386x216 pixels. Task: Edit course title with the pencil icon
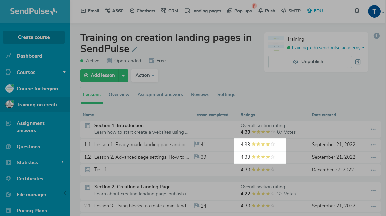[x=135, y=49]
